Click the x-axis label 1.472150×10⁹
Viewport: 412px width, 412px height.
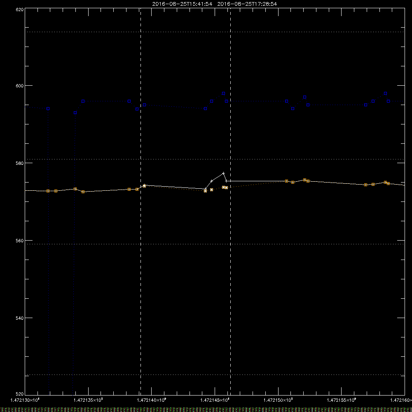coord(278,400)
